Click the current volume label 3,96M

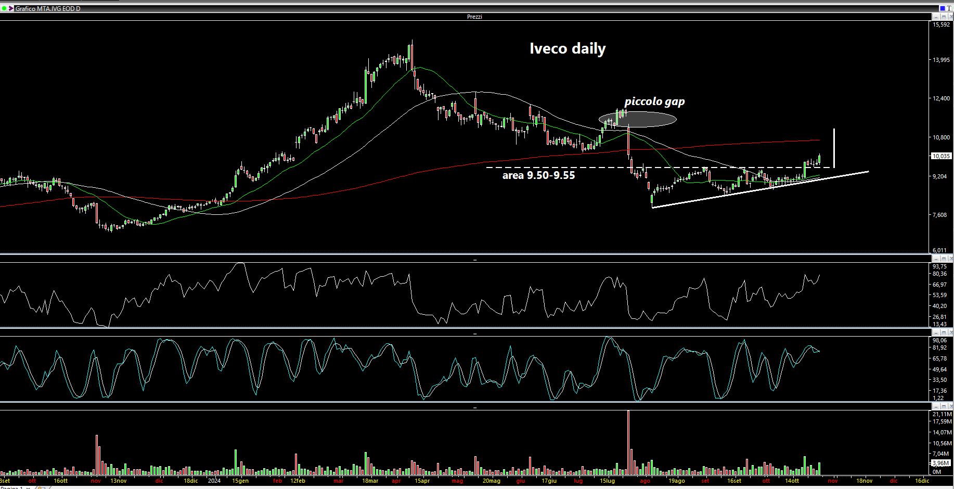click(941, 463)
